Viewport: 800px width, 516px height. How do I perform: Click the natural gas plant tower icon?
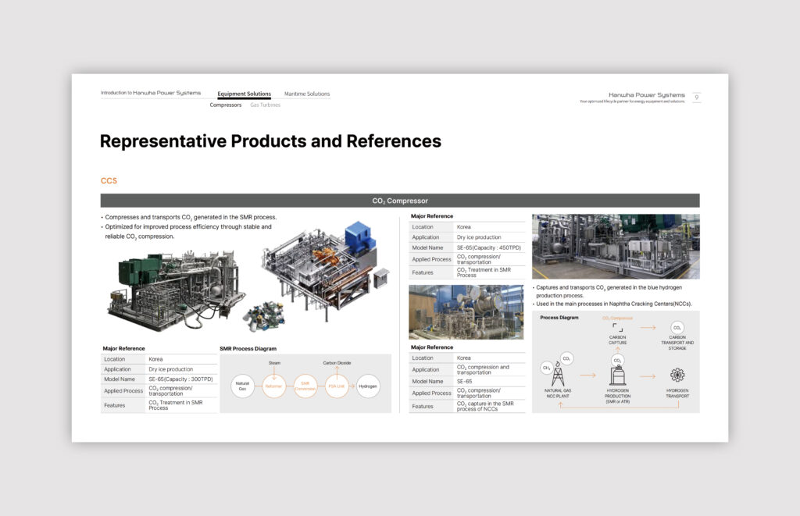558,375
